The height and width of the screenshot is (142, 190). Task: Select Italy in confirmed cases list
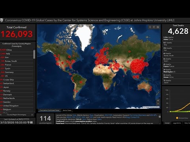tap(17, 54)
